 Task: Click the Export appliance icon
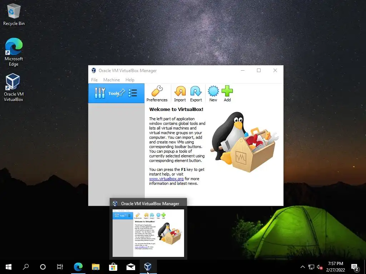(196, 94)
